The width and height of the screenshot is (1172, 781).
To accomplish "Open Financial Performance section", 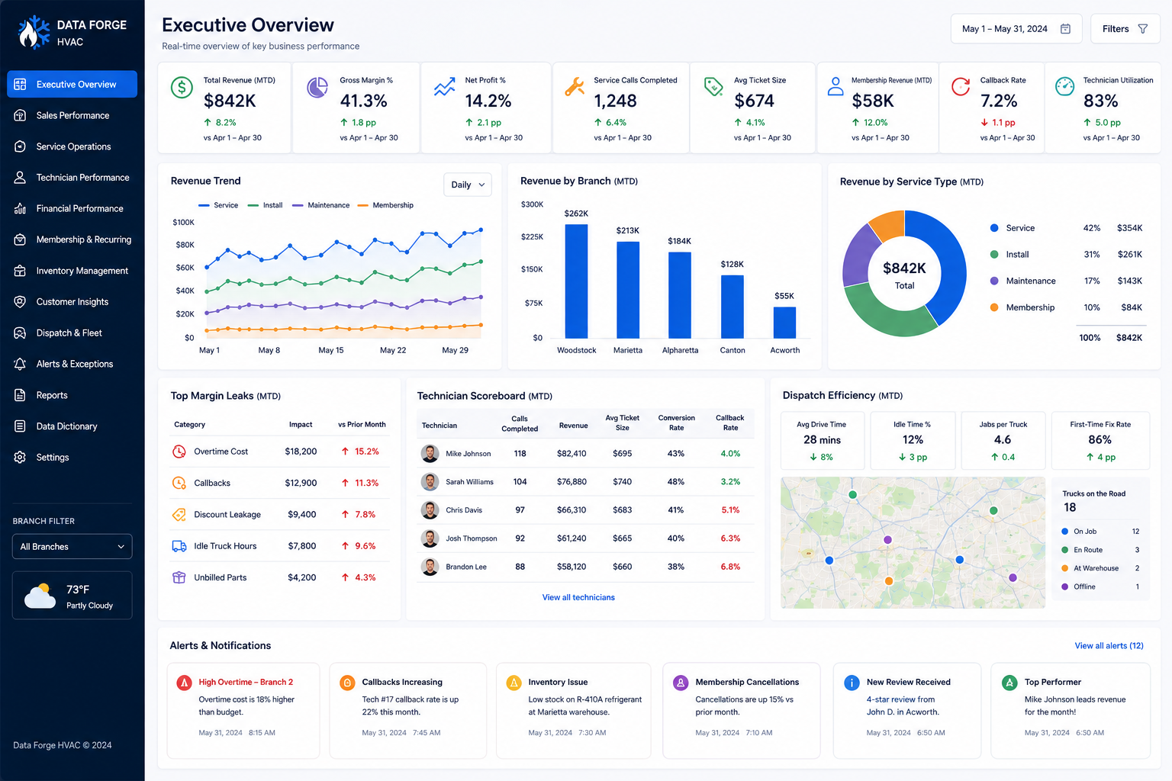I will click(72, 208).
